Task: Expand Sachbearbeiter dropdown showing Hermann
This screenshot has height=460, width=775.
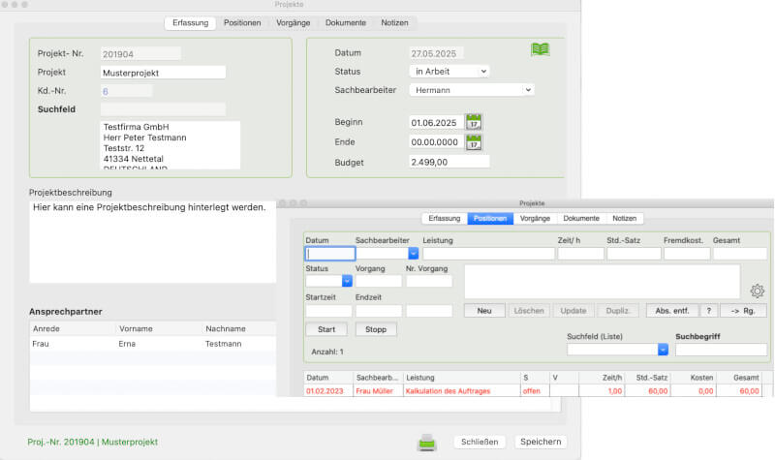Action: 472,89
